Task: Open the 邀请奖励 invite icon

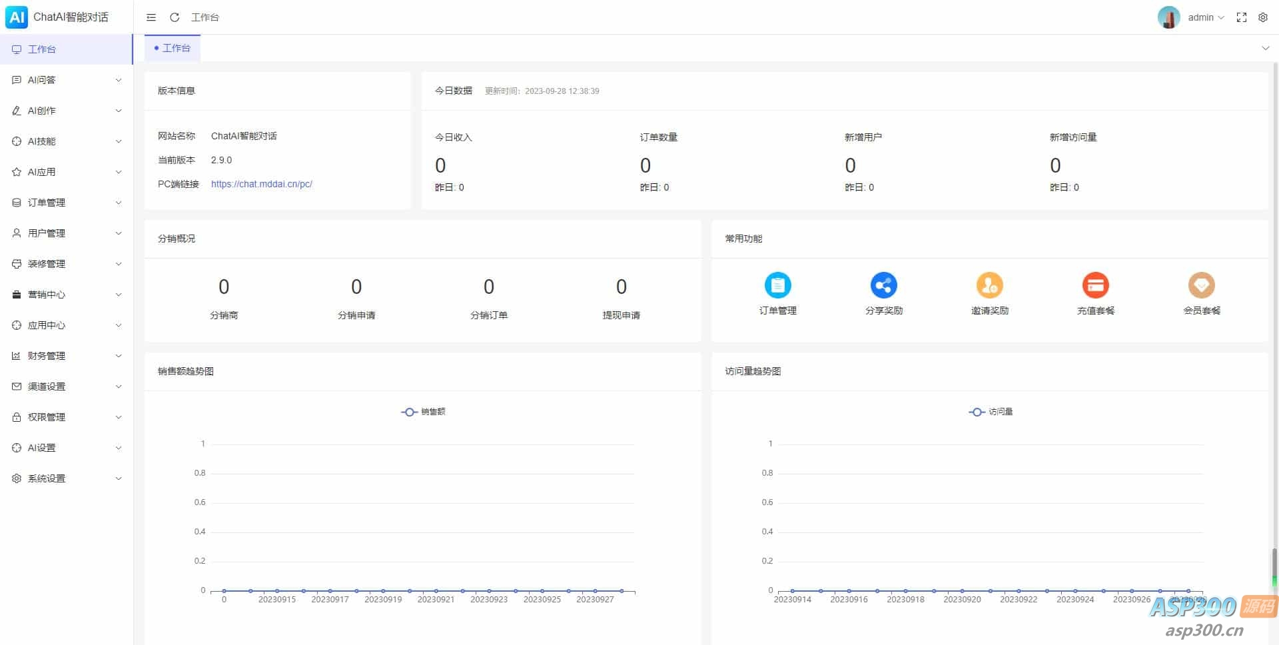Action: click(989, 285)
